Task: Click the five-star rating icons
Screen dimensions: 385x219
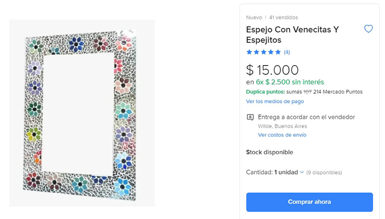Action: click(264, 52)
